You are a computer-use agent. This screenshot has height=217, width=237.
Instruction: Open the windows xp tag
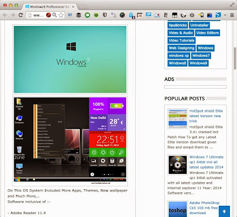179,56
